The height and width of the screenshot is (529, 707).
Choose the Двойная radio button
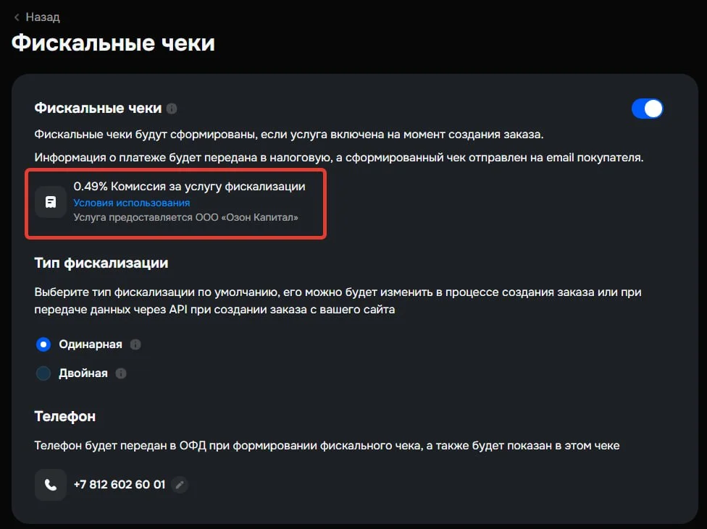click(x=43, y=373)
